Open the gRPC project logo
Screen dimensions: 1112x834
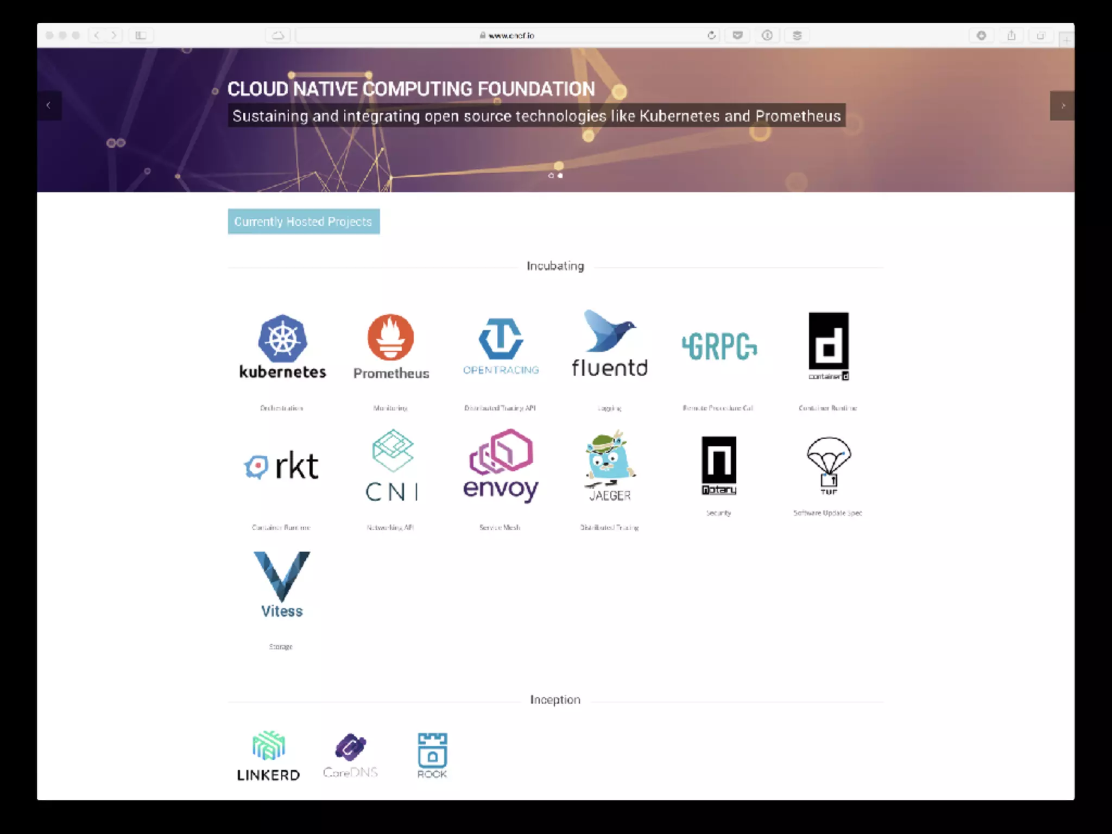(719, 346)
